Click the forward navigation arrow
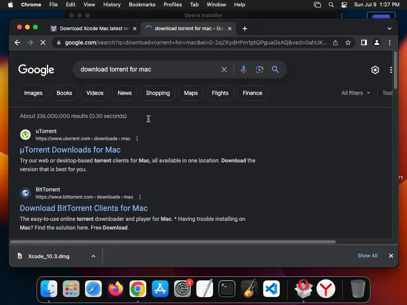Viewport: 407px width, 305px height. 30,42
